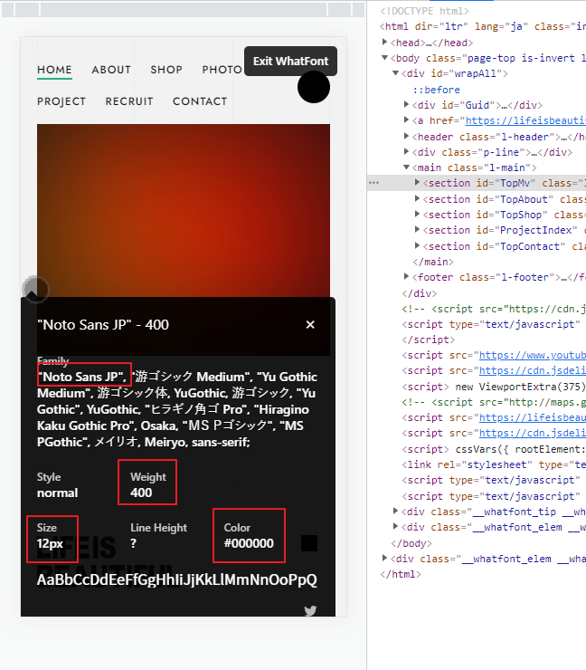Expand the __whatfont_tip div node
The height and width of the screenshot is (670, 586).
coord(395,511)
